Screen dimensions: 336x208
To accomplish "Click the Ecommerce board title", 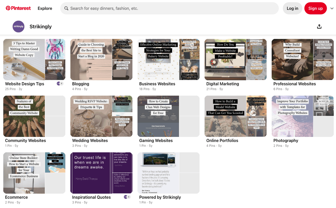I will [16, 197].
